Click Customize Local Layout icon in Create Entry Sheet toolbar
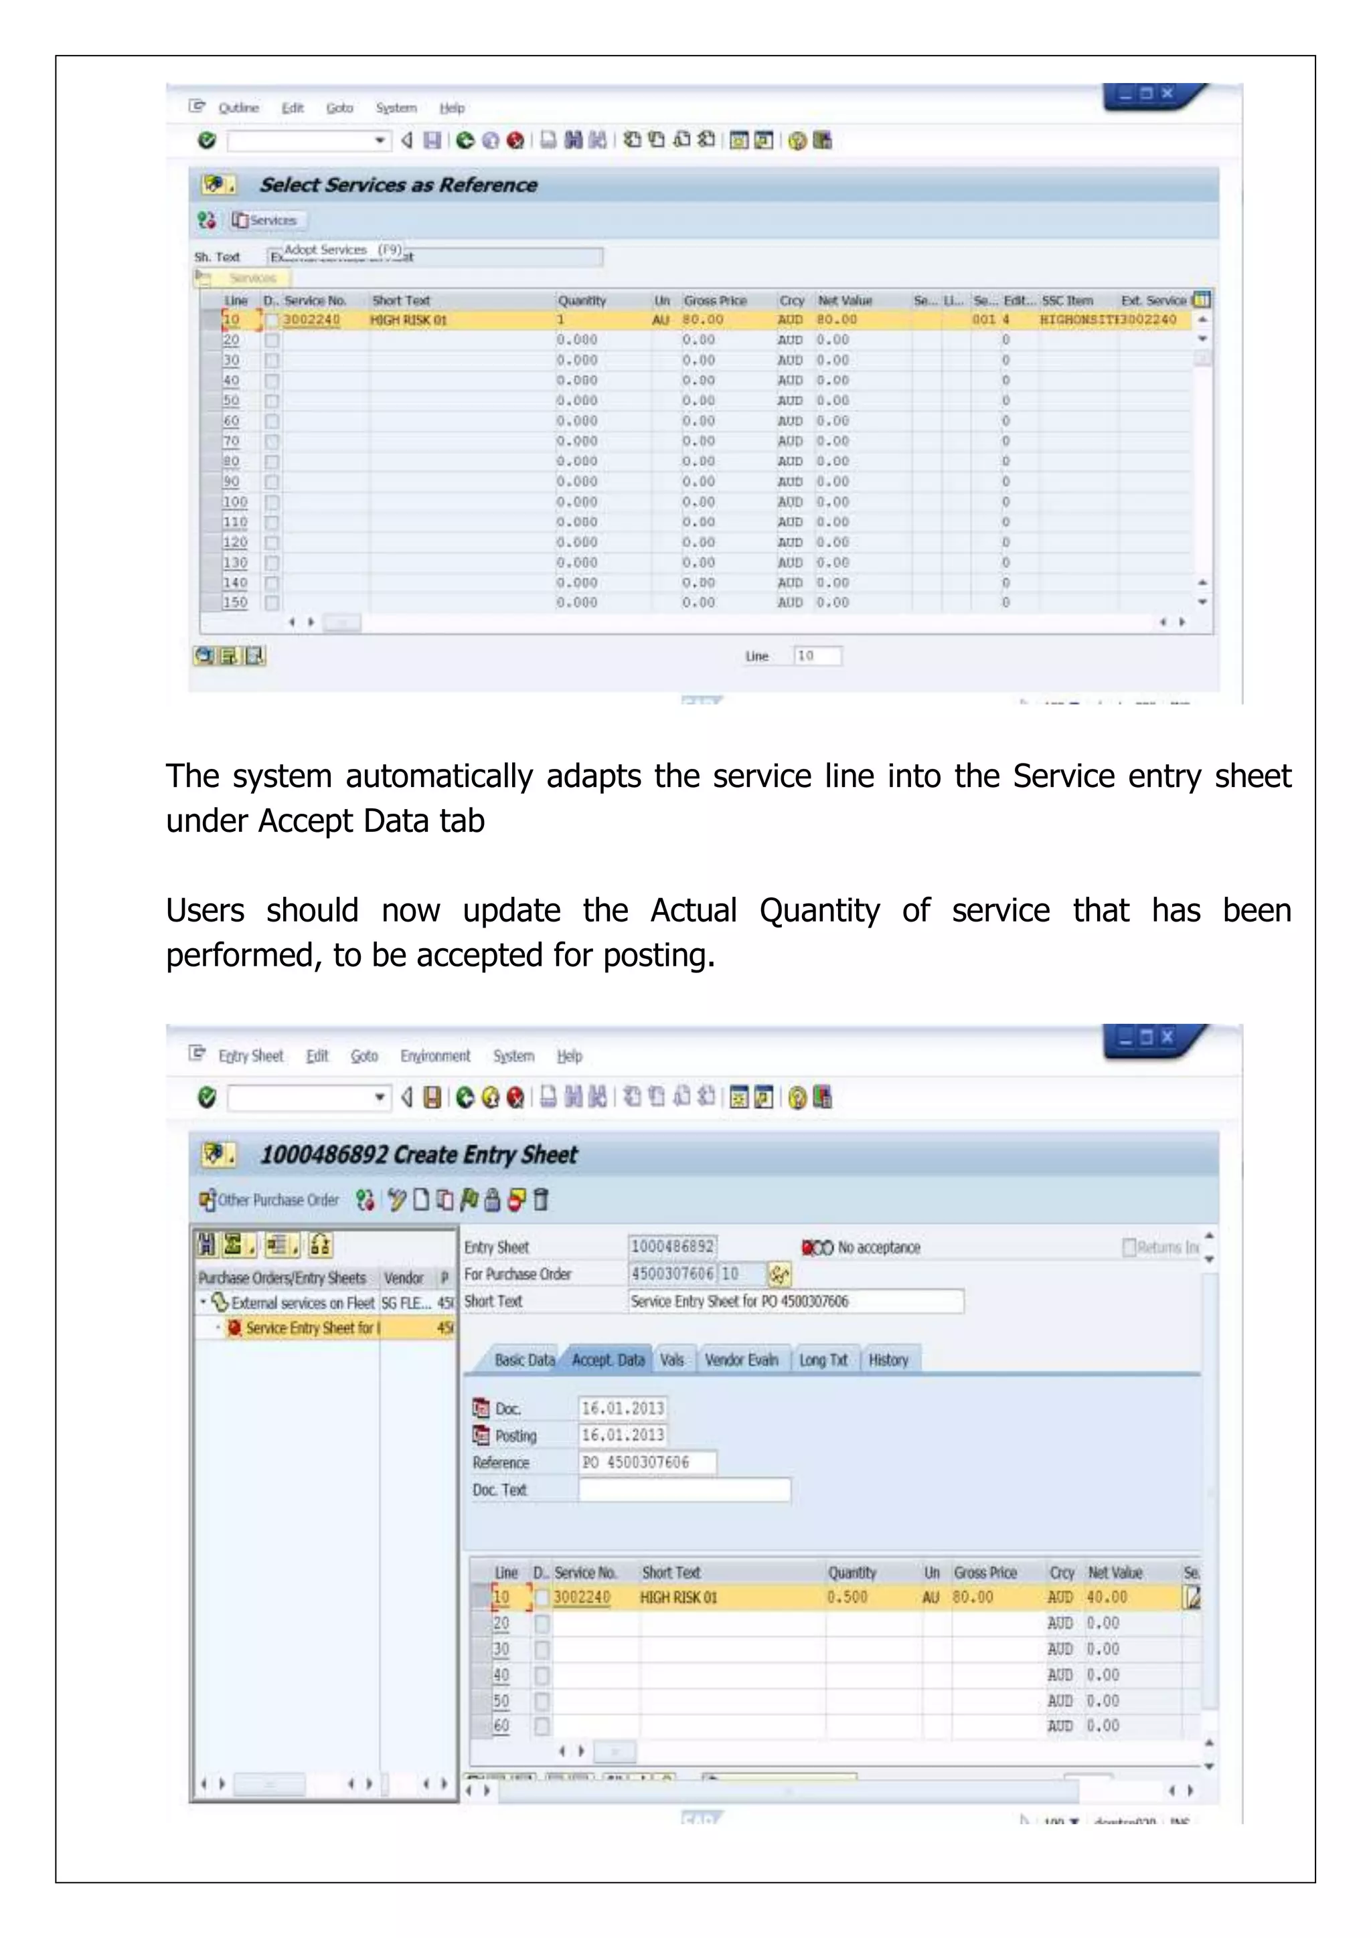The height and width of the screenshot is (1938, 1371). tap(823, 1097)
